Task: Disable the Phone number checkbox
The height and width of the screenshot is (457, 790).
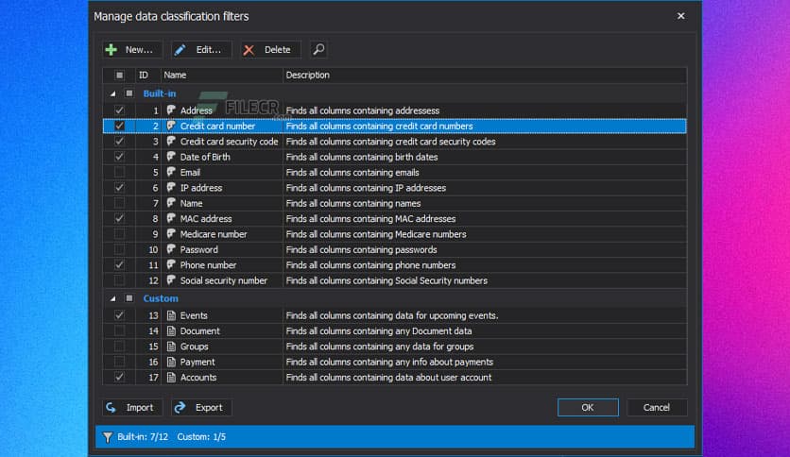Action: [119, 264]
